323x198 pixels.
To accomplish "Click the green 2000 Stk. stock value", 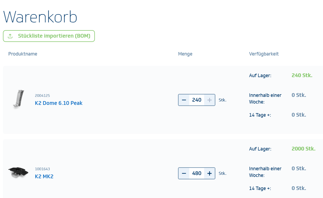I will point(304,149).
